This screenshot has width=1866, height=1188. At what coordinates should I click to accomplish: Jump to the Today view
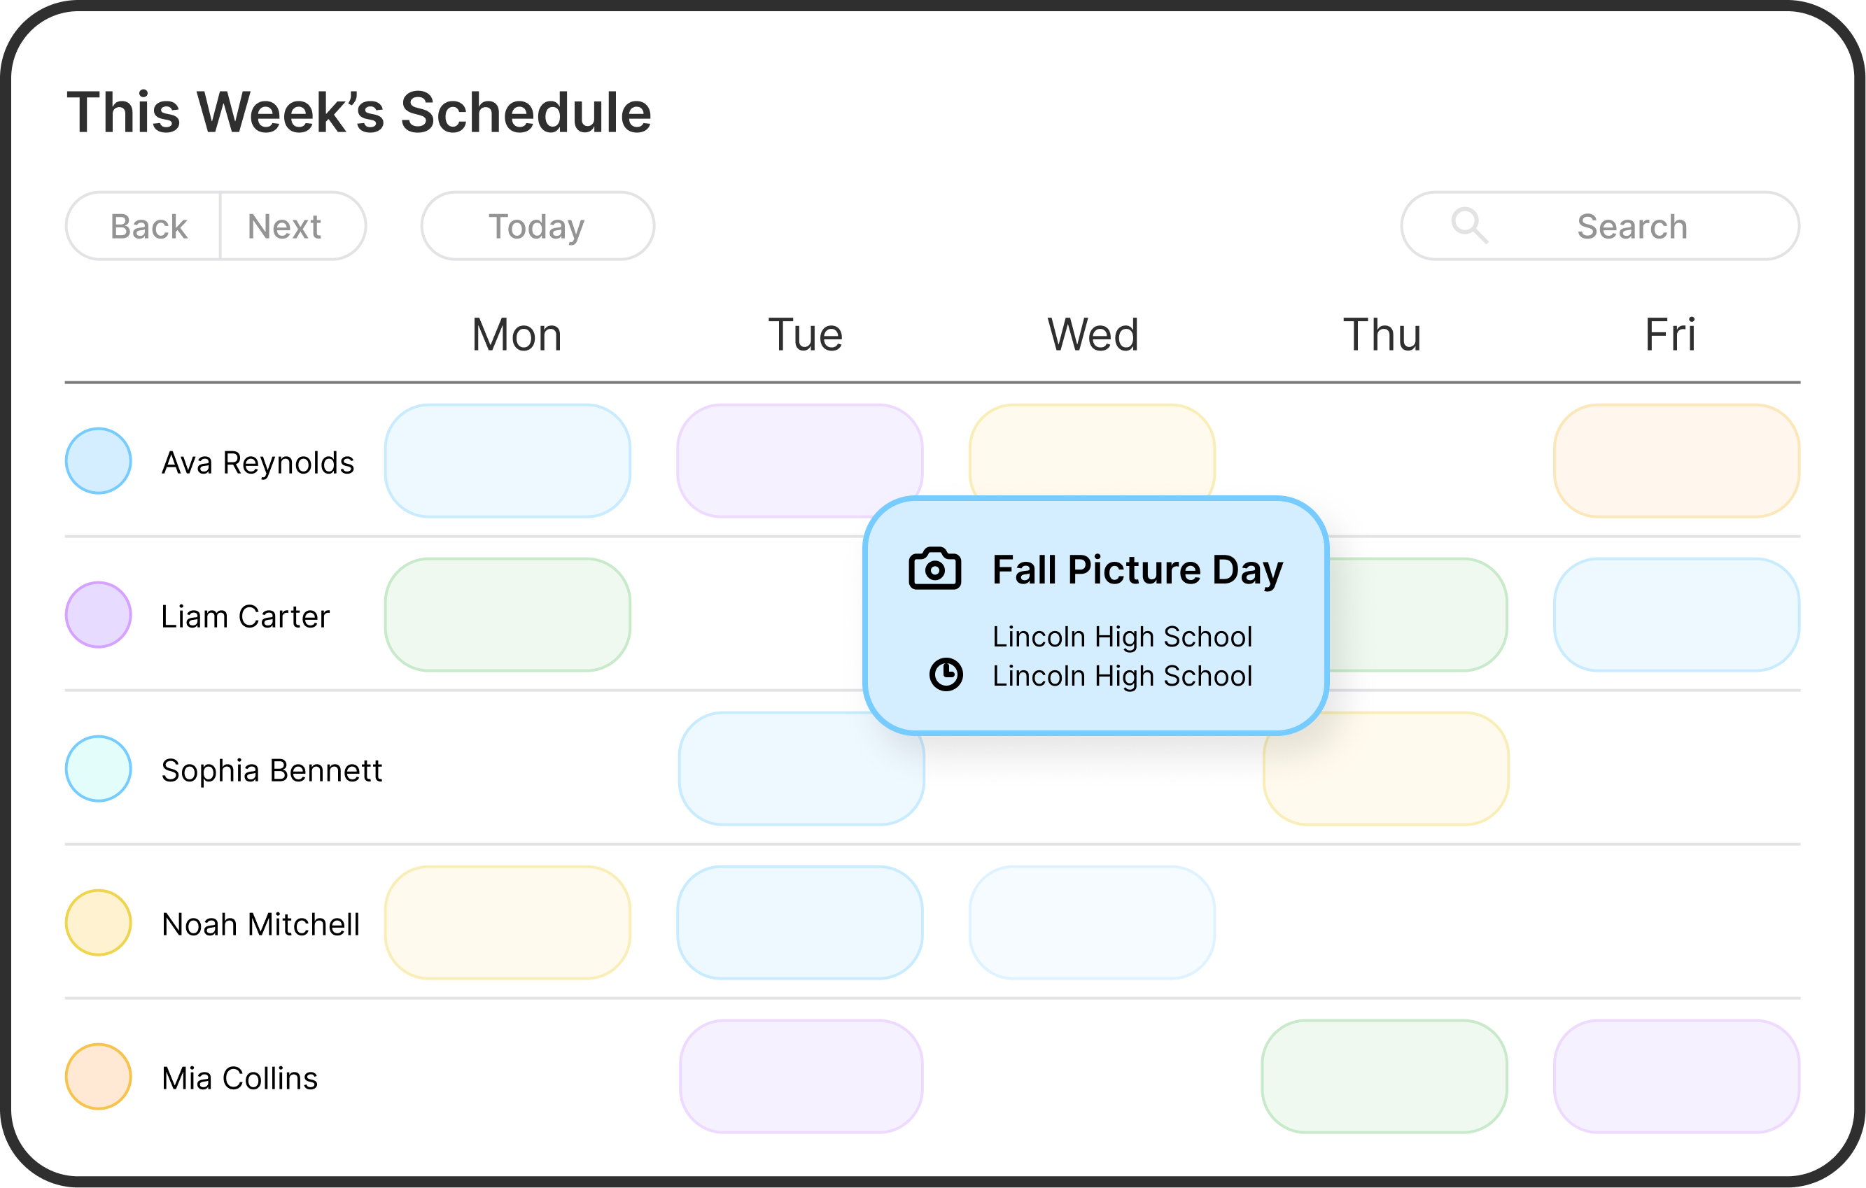pos(537,226)
